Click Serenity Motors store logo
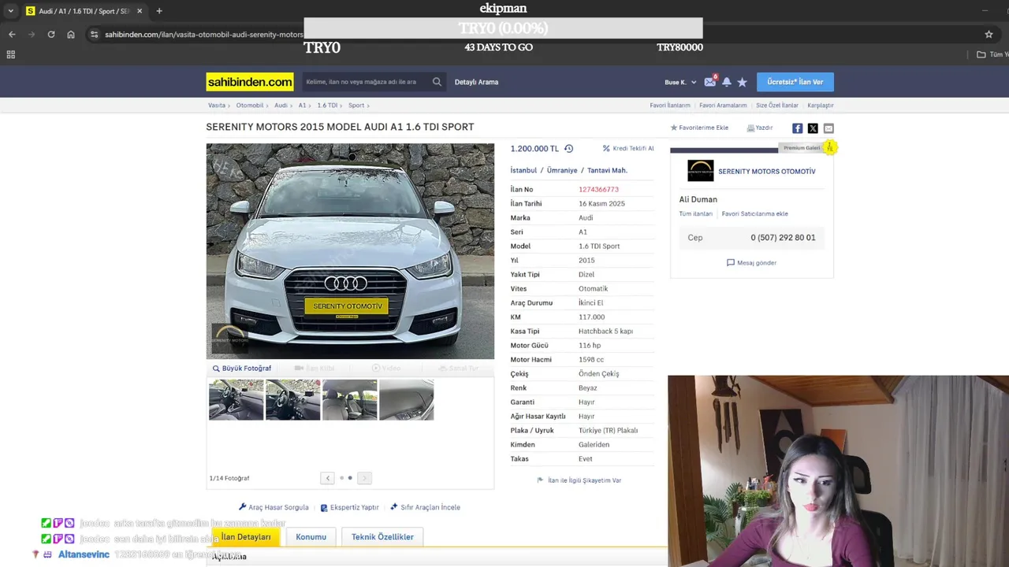 pyautogui.click(x=700, y=171)
